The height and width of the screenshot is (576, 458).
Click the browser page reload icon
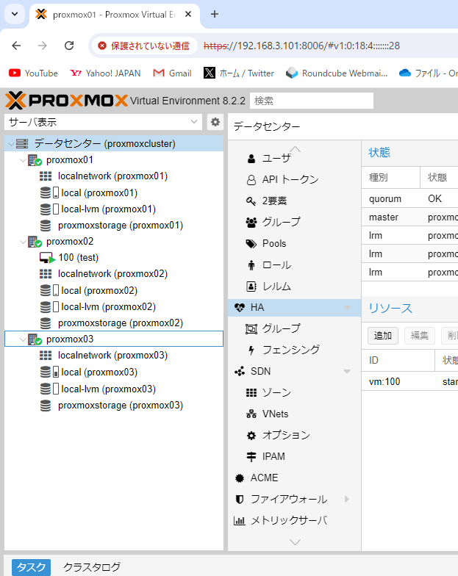pyautogui.click(x=69, y=46)
